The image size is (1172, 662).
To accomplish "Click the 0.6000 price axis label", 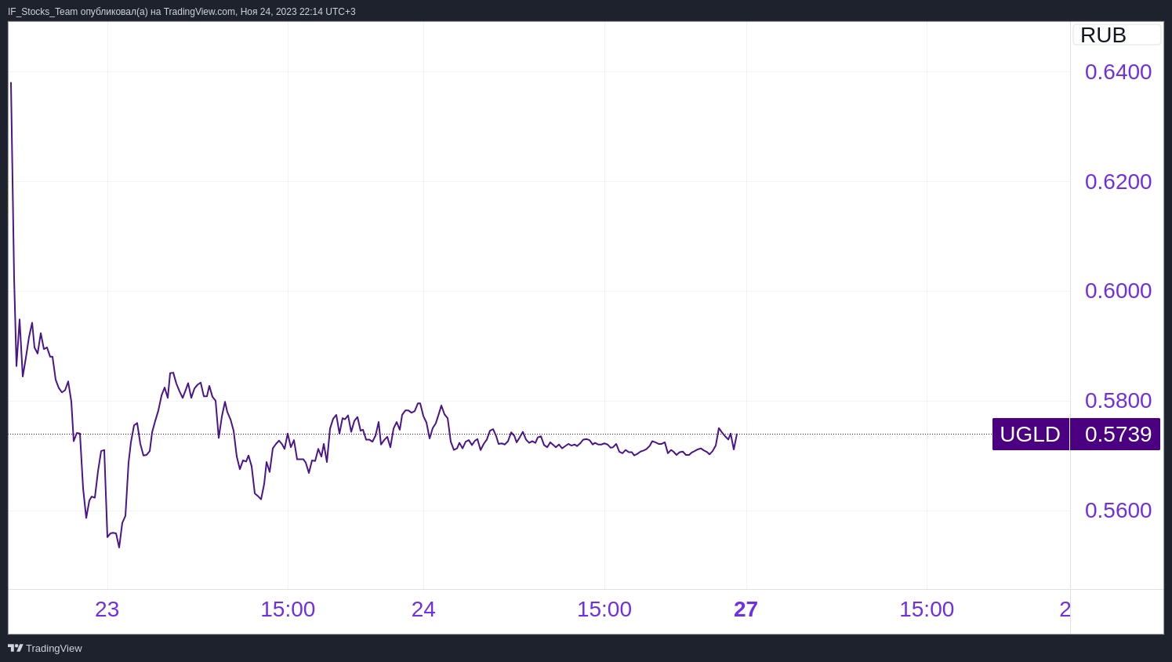I will tap(1118, 291).
